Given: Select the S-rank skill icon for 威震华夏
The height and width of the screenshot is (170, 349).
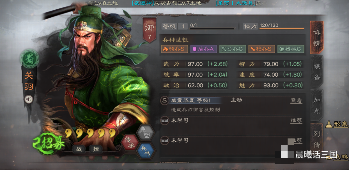Looking at the screenshot, I should point(164,101).
